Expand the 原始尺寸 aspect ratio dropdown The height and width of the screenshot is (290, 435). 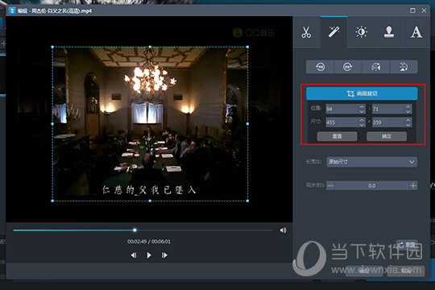point(371,162)
